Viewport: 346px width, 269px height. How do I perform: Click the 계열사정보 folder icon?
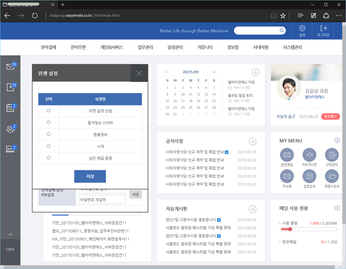point(332,177)
